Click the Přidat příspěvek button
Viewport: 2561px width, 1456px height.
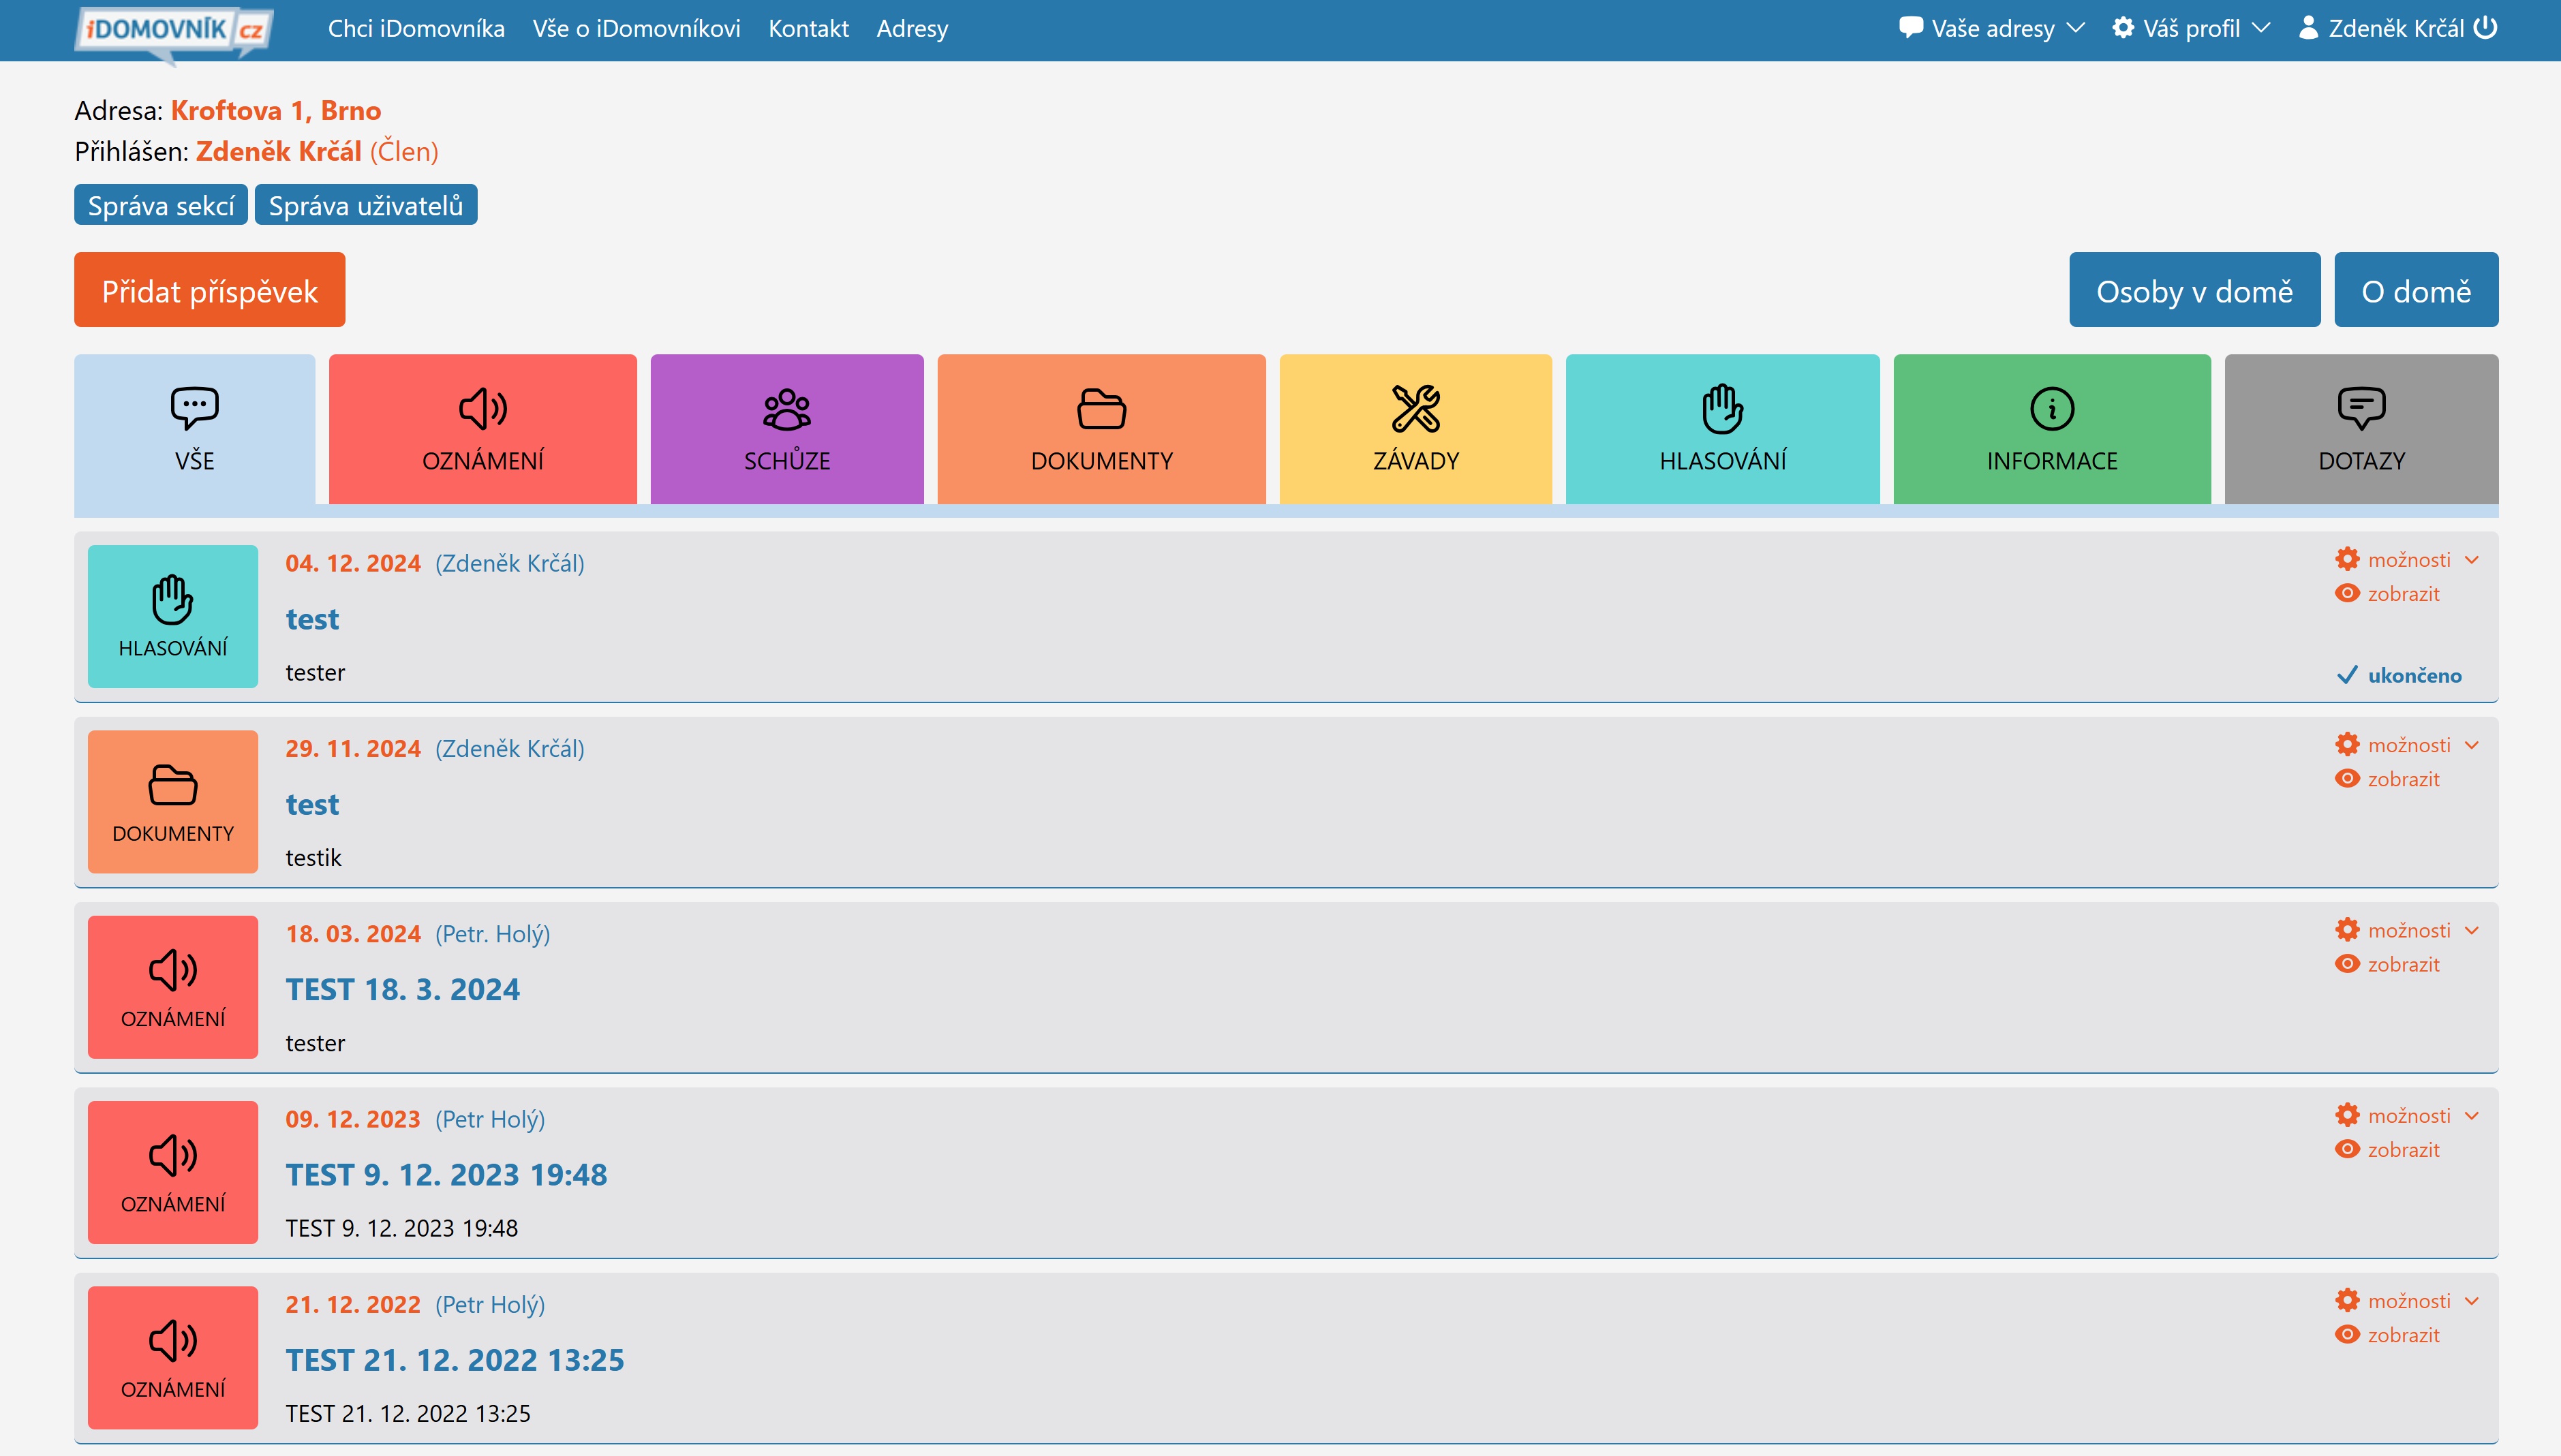click(x=210, y=290)
